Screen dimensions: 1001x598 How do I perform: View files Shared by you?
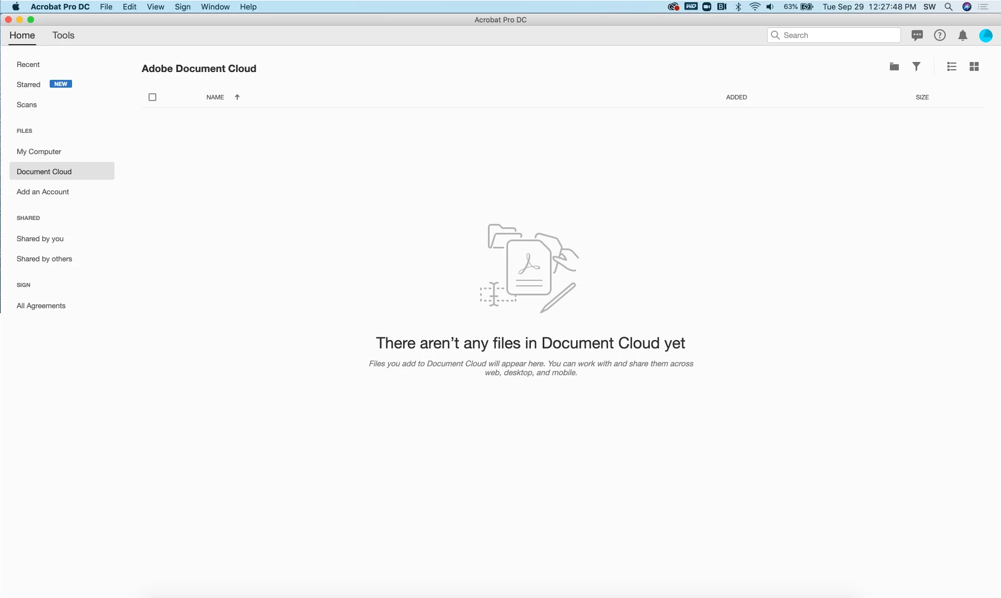(x=40, y=239)
